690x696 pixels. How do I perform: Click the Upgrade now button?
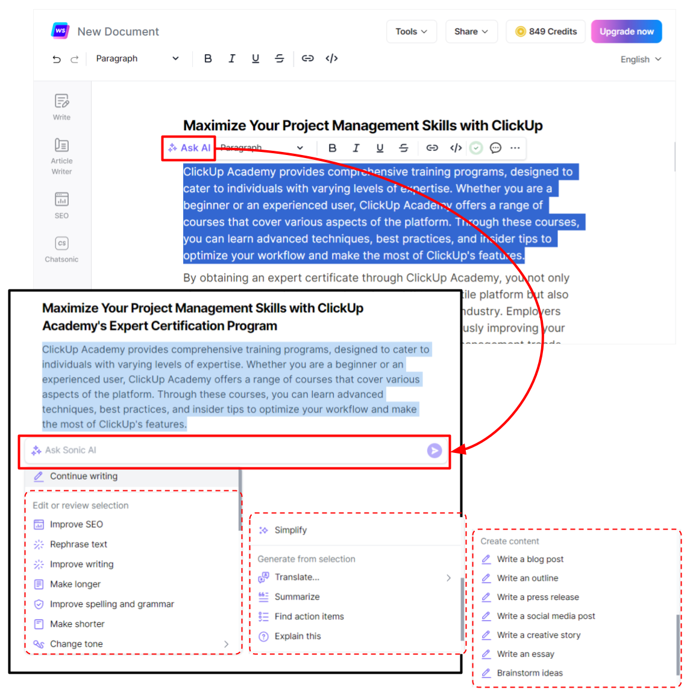626,31
